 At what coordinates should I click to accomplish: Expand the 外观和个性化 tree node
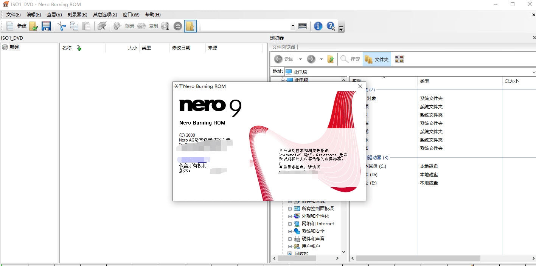pos(290,216)
